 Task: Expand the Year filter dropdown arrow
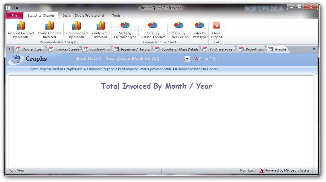[x=187, y=59]
